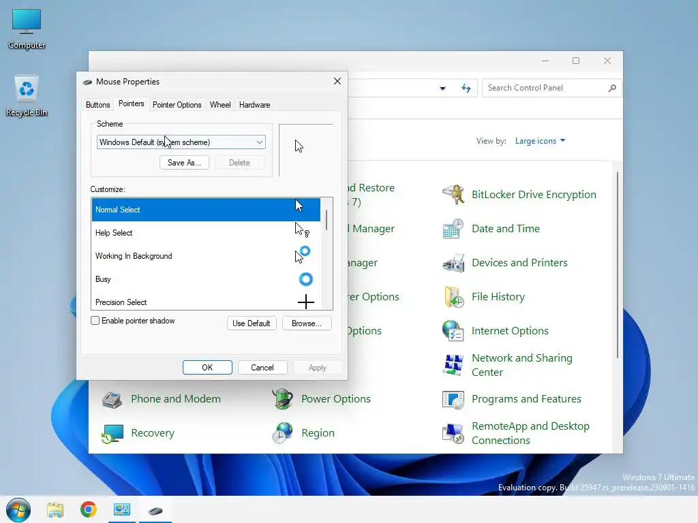Click the search magnifier in Control Panel
This screenshot has width=698, height=523.
(x=613, y=88)
